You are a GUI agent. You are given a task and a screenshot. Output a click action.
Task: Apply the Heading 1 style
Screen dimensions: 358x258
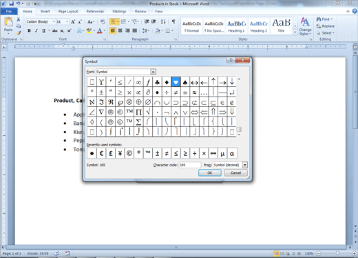tap(236, 26)
